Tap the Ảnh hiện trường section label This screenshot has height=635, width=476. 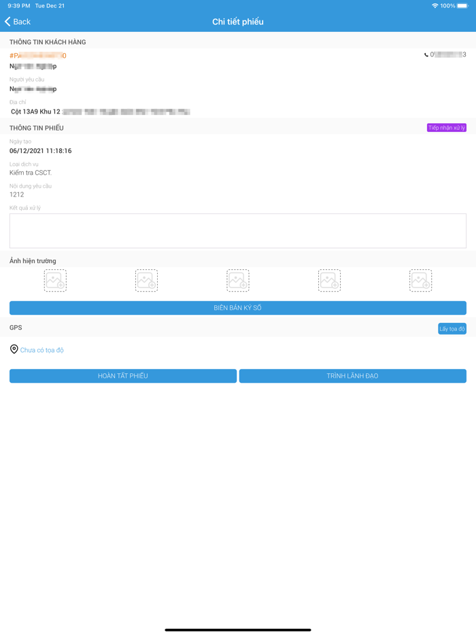(x=33, y=261)
